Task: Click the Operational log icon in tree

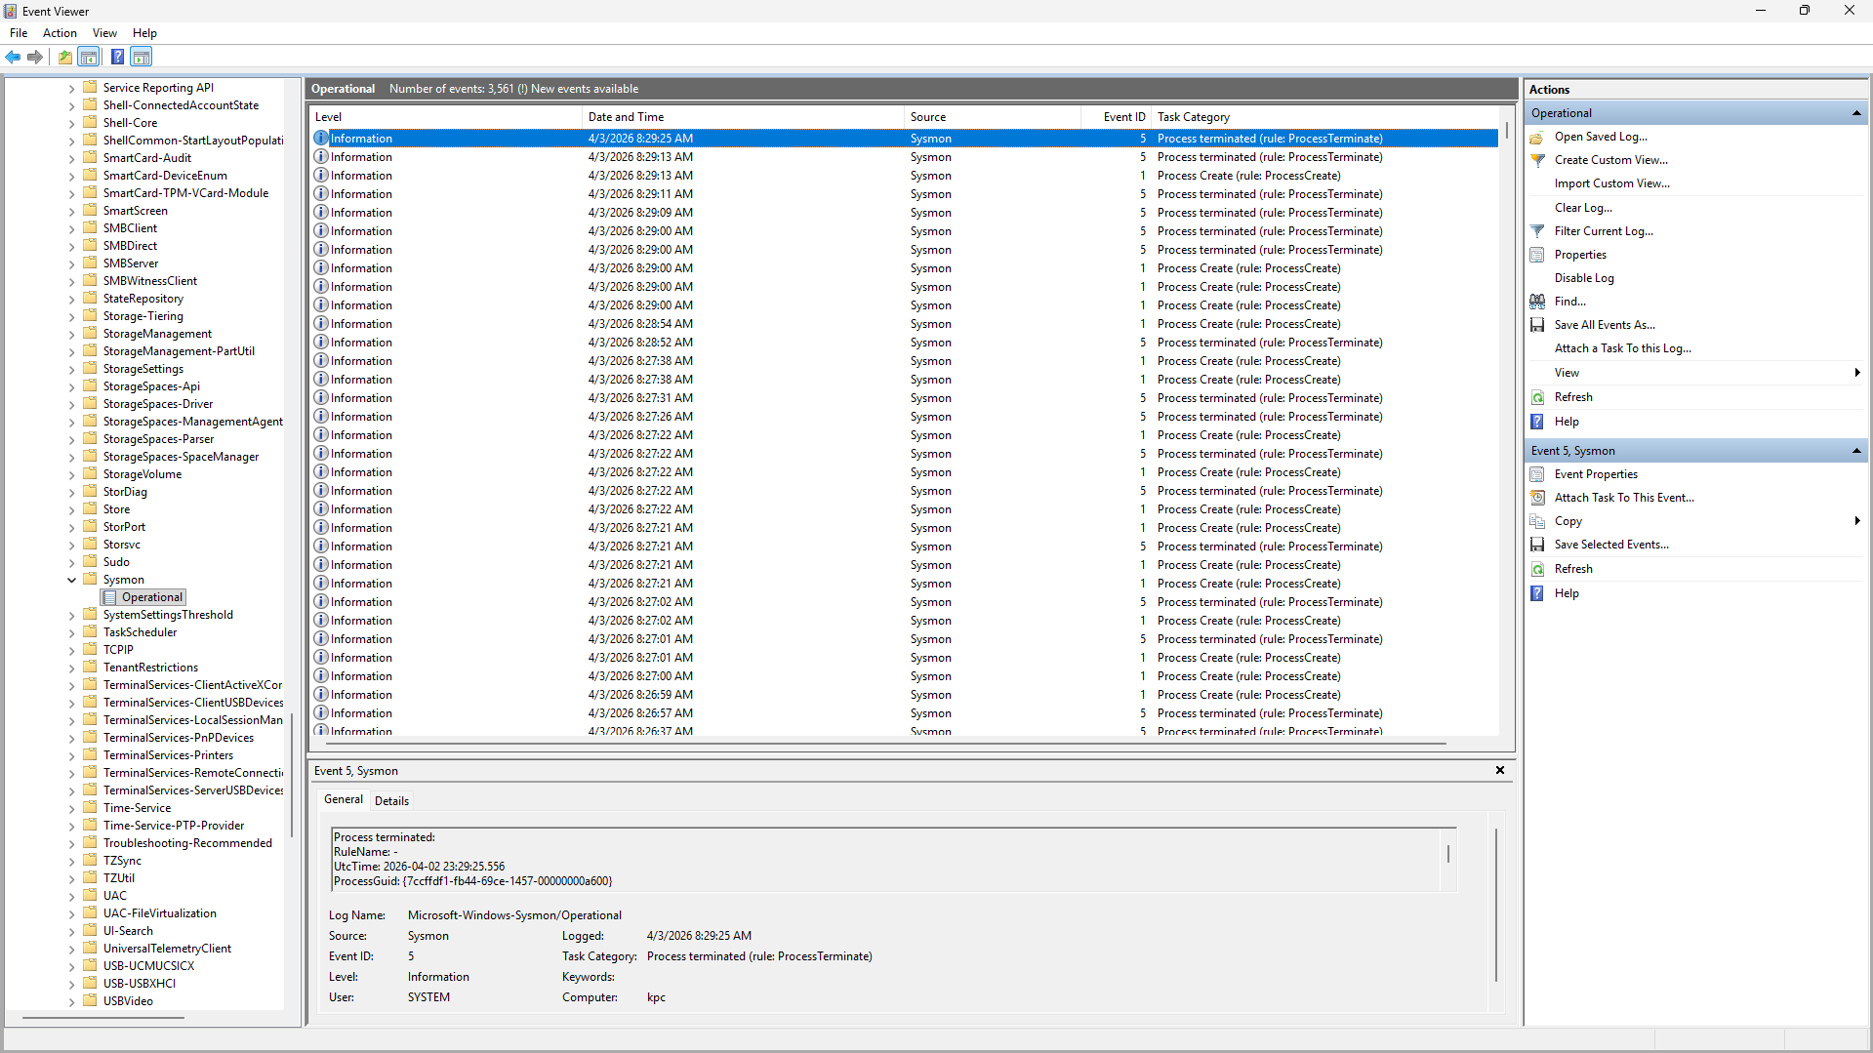Action: [x=110, y=597]
